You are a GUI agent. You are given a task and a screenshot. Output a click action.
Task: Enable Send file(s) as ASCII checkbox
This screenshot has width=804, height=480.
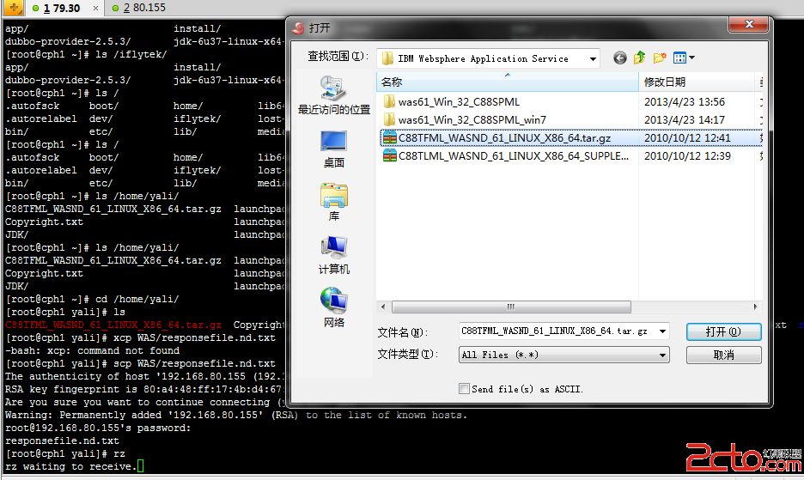click(464, 389)
